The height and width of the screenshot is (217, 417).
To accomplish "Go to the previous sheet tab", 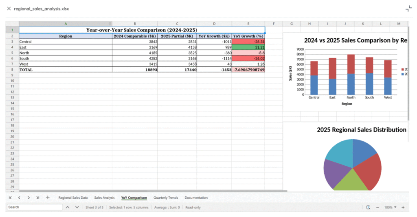I will pyautogui.click(x=19, y=197).
